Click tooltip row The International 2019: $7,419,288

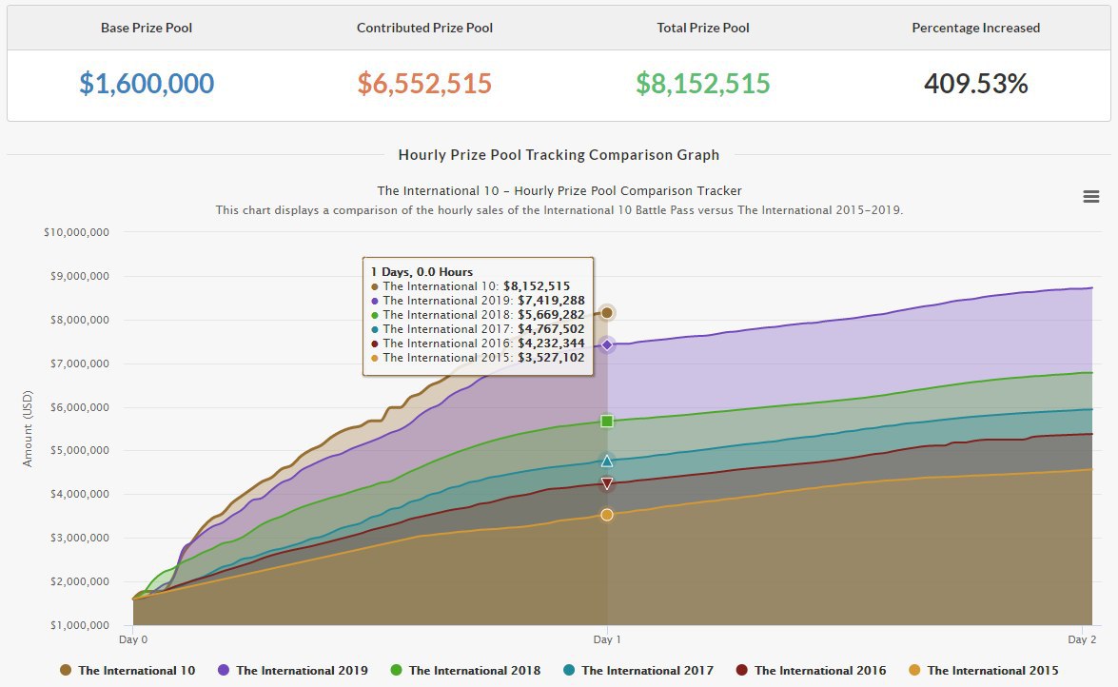478,301
